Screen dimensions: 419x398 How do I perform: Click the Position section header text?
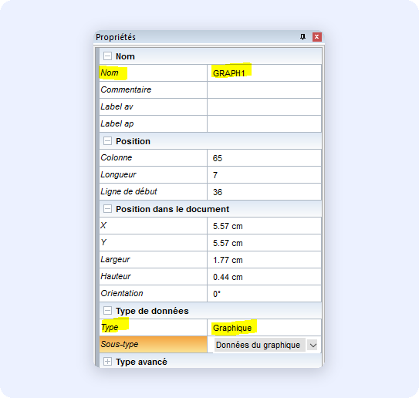tap(133, 141)
